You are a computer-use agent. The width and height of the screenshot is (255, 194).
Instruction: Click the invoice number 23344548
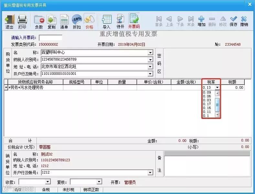click(x=233, y=44)
